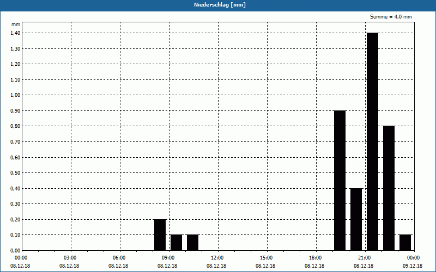436x272 pixels.
Task: Select the 0,50 y-axis tick label
Action: pos(15,173)
